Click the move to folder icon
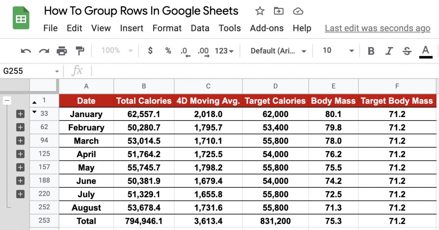 (x=279, y=11)
